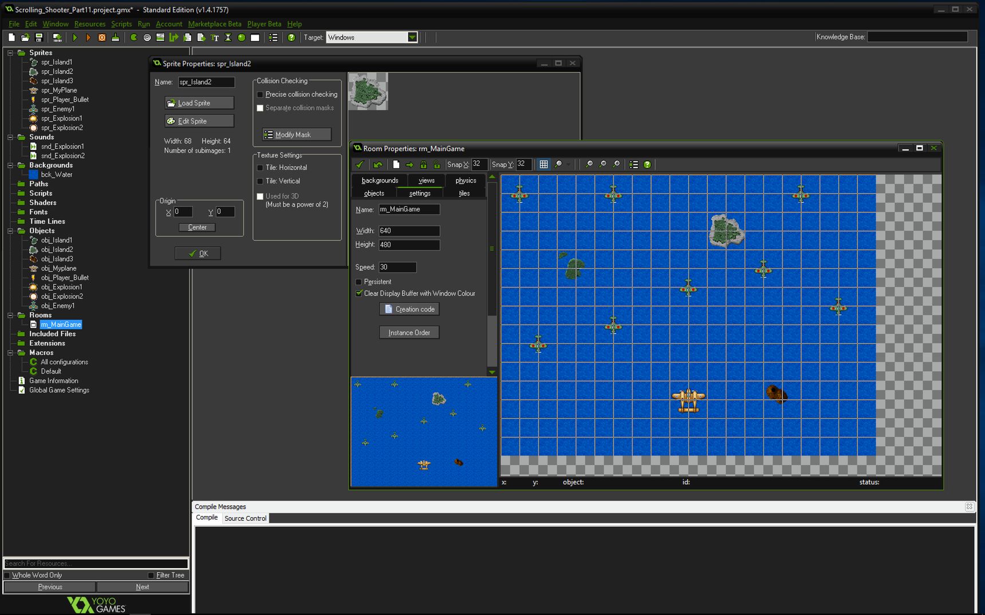Enable Precise collision checking
This screenshot has height=615, width=985.
coord(260,94)
